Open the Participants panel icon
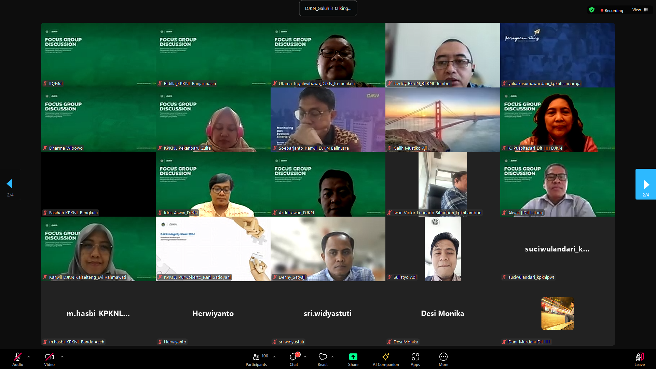The height and width of the screenshot is (369, 656). tap(256, 357)
